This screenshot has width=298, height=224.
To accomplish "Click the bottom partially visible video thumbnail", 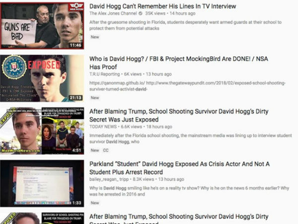I will pyautogui.click(x=42, y=219).
